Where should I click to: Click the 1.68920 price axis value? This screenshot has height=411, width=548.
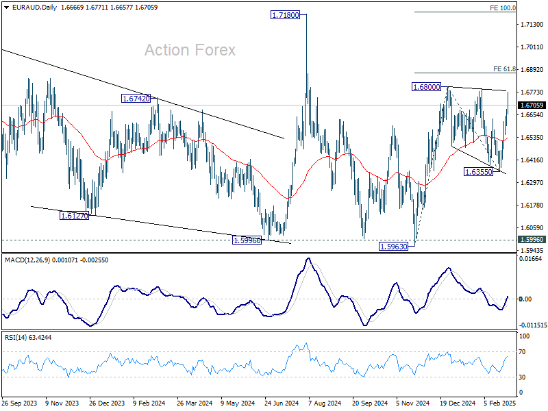532,70
